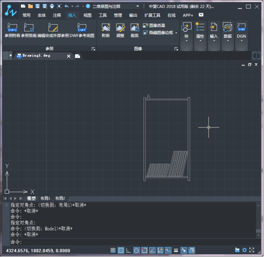Screen dimensions: 264x257
Task: Click the command history scrollbar
Action: 258,220
